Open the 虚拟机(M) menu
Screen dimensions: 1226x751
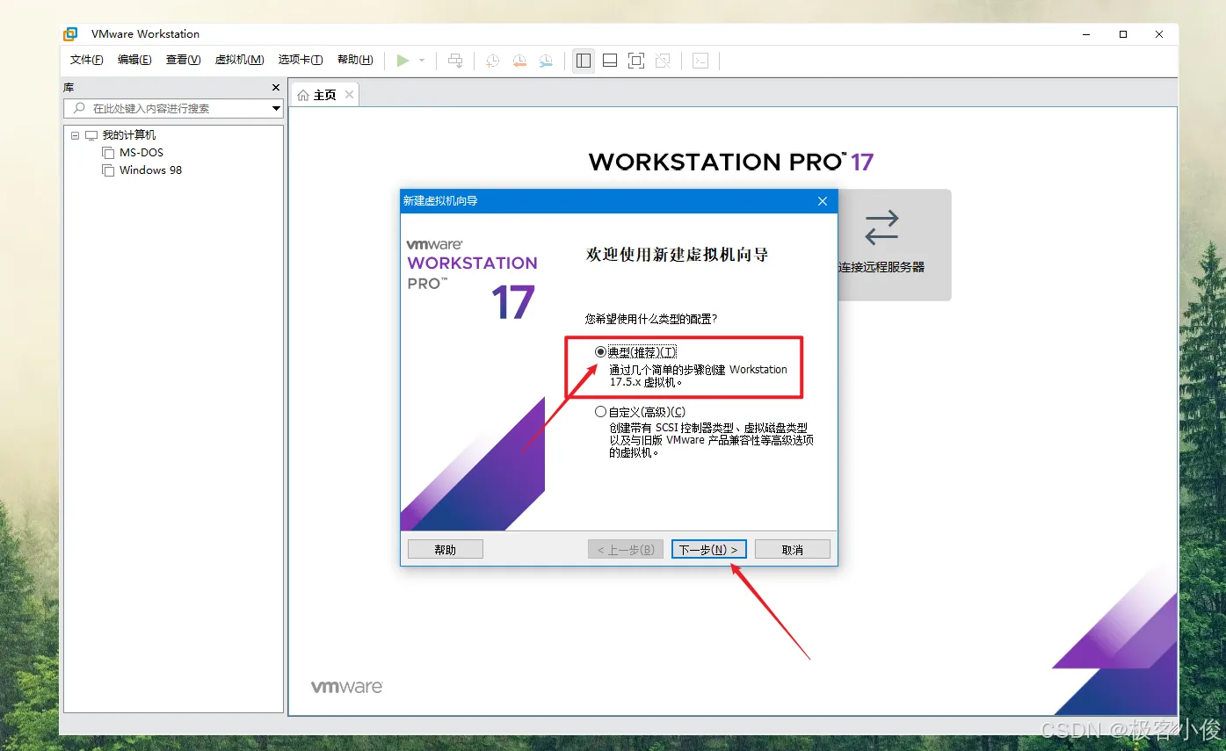pyautogui.click(x=240, y=60)
